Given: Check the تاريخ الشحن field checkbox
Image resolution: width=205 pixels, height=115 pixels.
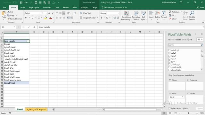Looking at the screenshot, I should coord(169,65).
